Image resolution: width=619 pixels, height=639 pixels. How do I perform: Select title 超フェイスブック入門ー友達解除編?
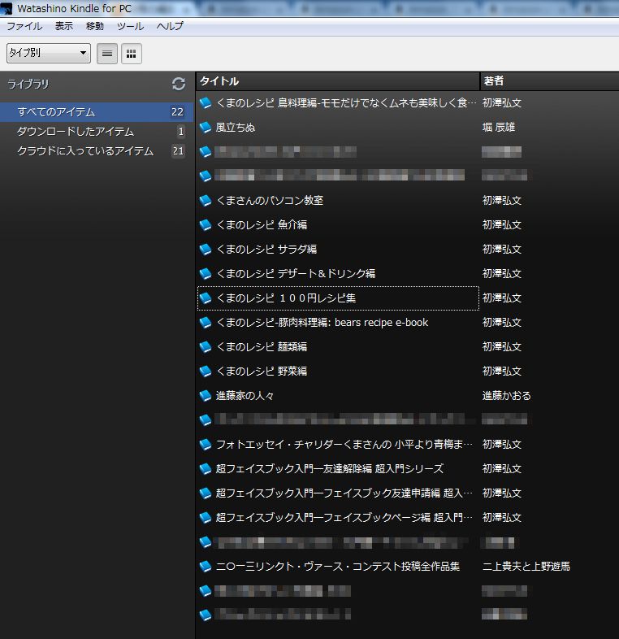point(330,468)
